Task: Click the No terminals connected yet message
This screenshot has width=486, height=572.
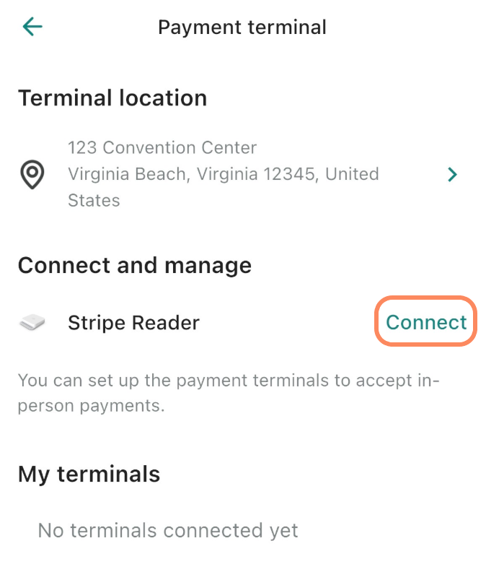Action: pyautogui.click(x=168, y=531)
